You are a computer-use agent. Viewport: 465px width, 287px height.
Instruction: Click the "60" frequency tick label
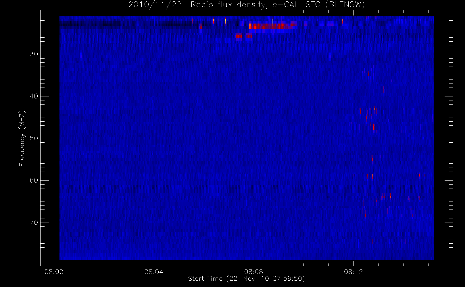coord(34,180)
